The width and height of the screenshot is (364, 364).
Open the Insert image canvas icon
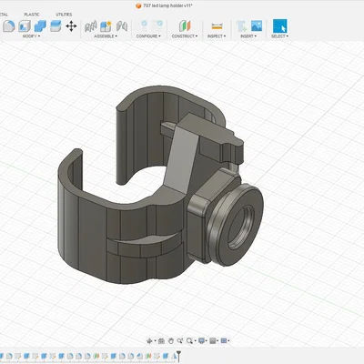[257, 25]
